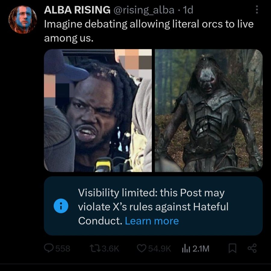Open the second attached image of armored creature

(x=209, y=111)
